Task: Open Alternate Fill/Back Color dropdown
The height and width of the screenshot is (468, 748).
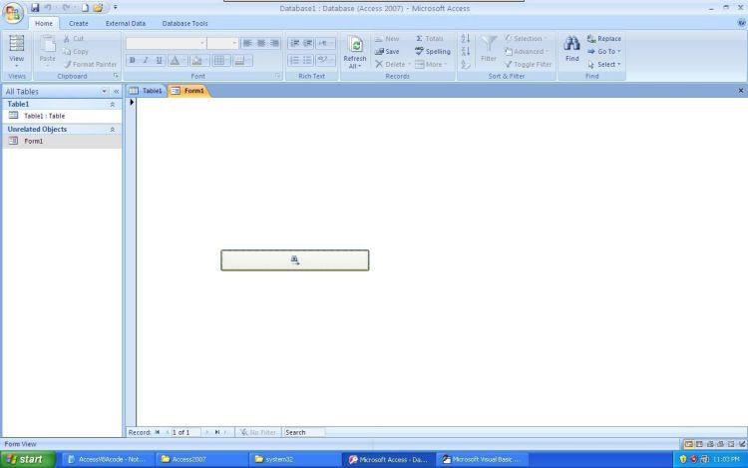Action: click(x=242, y=61)
